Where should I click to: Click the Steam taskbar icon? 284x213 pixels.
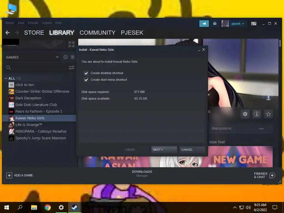75,207
